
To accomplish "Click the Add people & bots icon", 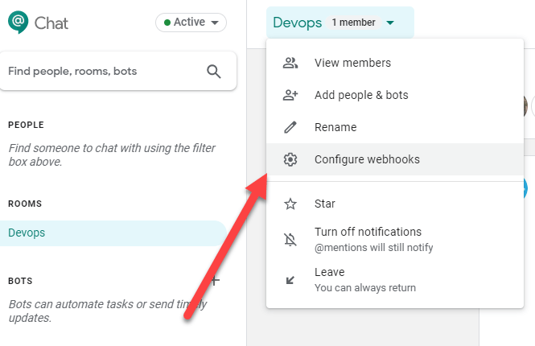I will coord(290,95).
